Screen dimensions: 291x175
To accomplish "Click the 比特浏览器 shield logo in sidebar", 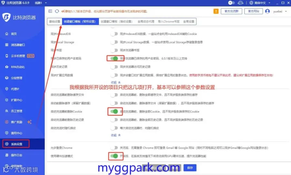I will tap(6, 17).
